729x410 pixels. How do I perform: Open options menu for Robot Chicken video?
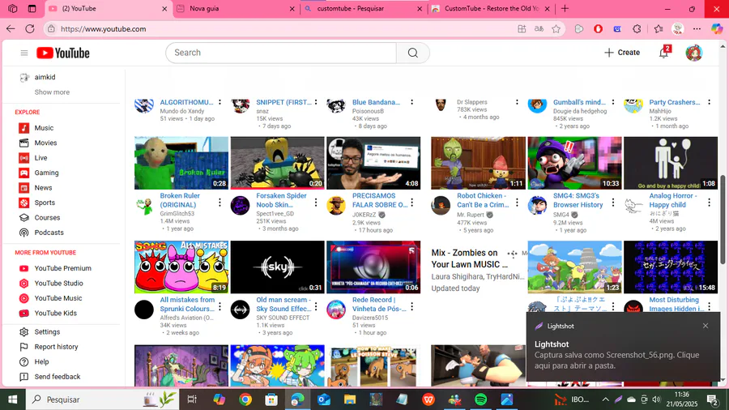(x=517, y=203)
